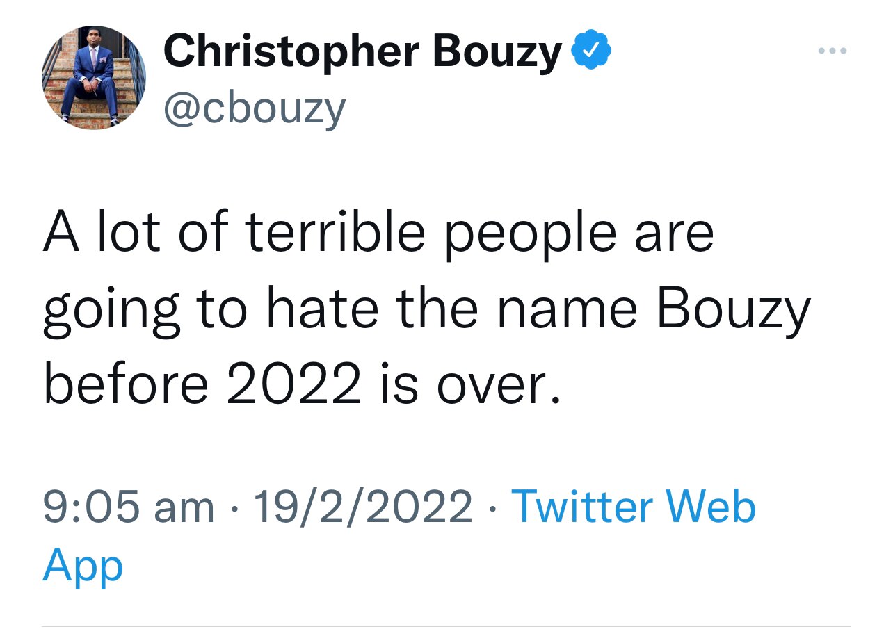Open the three-dot more options menu
This screenshot has width=893, height=636.
click(832, 51)
